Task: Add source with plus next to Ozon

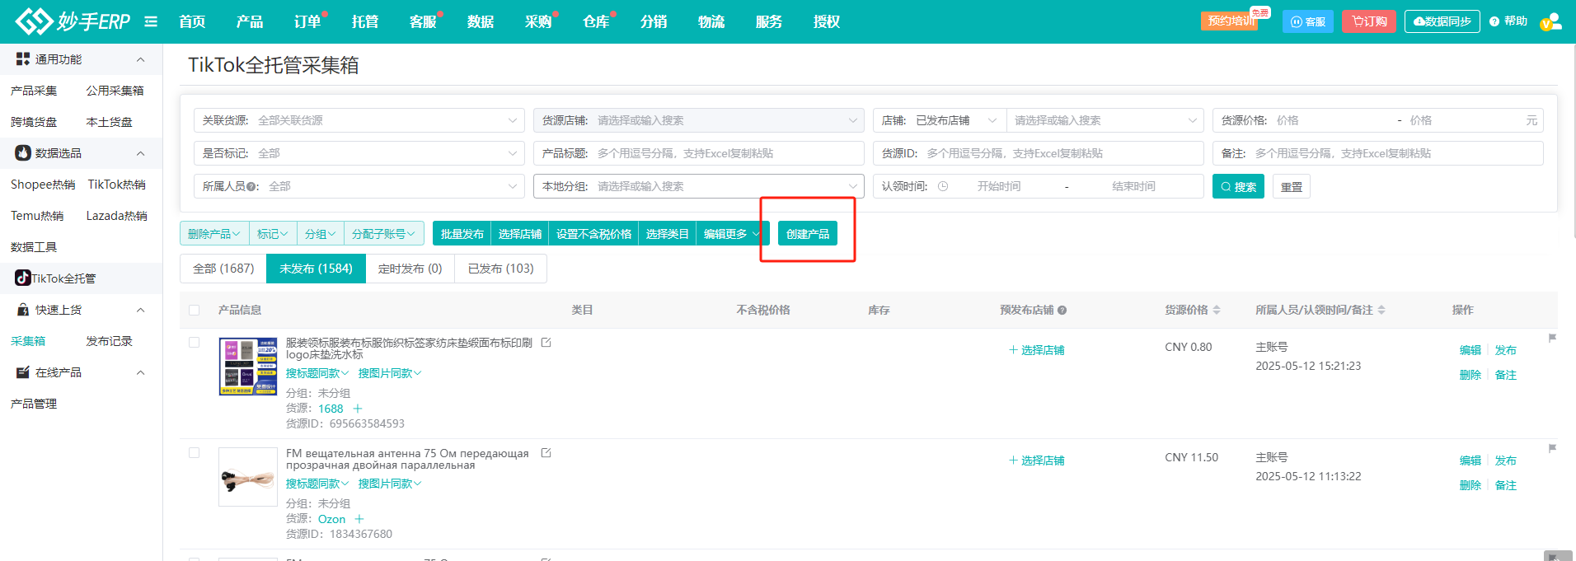Action: tap(359, 519)
